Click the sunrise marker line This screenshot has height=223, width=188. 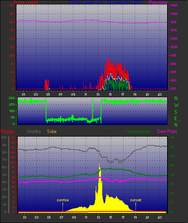point(63,207)
